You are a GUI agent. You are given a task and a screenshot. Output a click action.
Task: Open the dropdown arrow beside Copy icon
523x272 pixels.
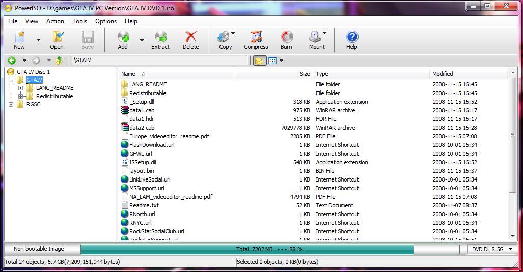pos(233,33)
